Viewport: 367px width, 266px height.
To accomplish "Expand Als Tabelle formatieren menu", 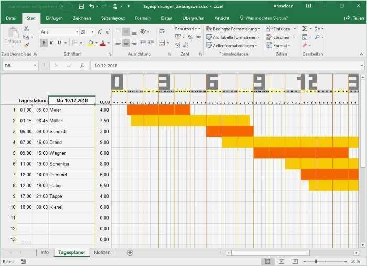I will point(233,37).
